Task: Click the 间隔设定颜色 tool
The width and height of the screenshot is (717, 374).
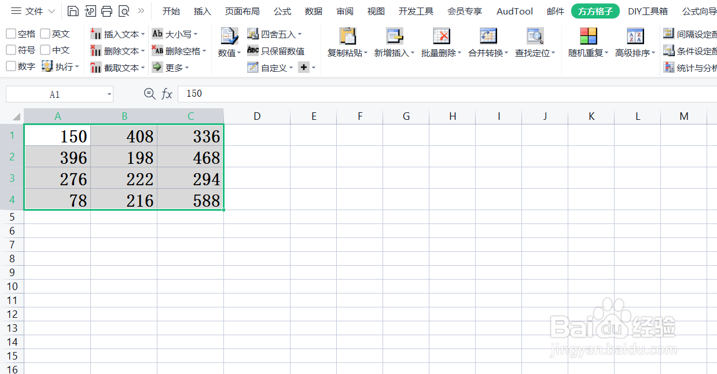Action: (x=690, y=34)
